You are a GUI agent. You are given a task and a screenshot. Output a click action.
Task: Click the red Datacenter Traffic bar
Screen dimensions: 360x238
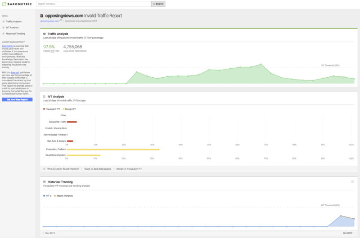(72, 122)
